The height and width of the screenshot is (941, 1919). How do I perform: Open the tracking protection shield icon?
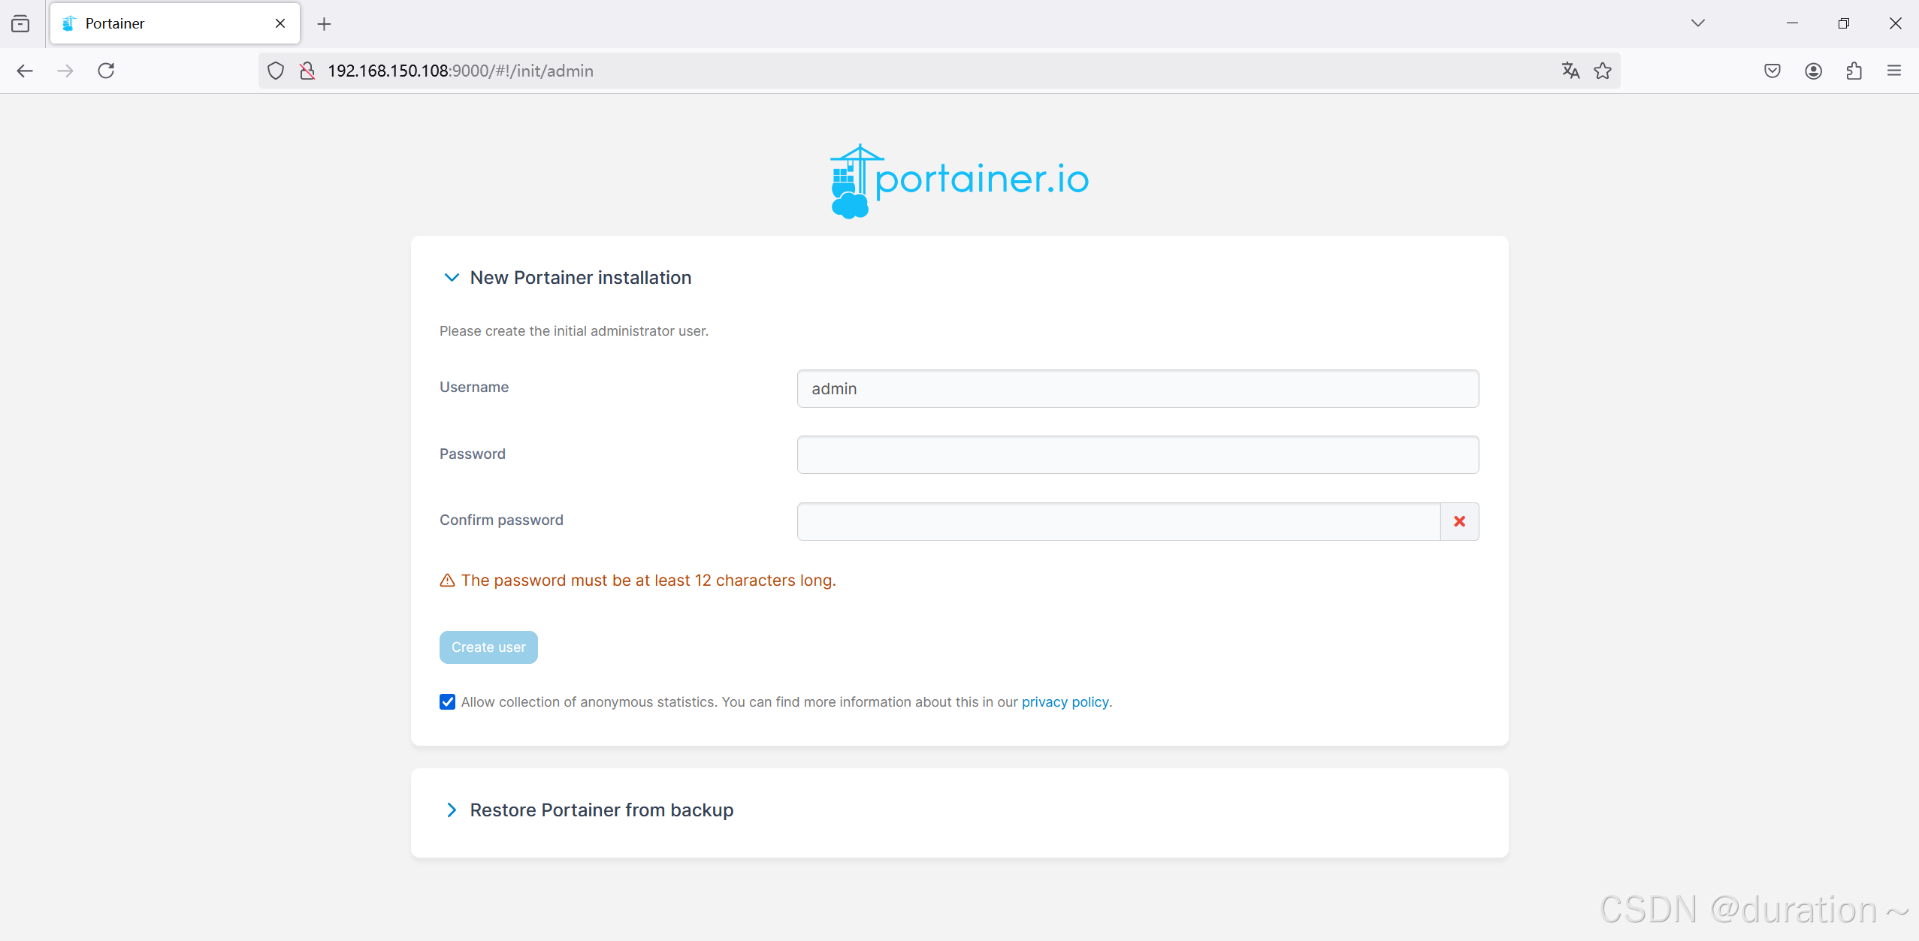pyautogui.click(x=276, y=71)
